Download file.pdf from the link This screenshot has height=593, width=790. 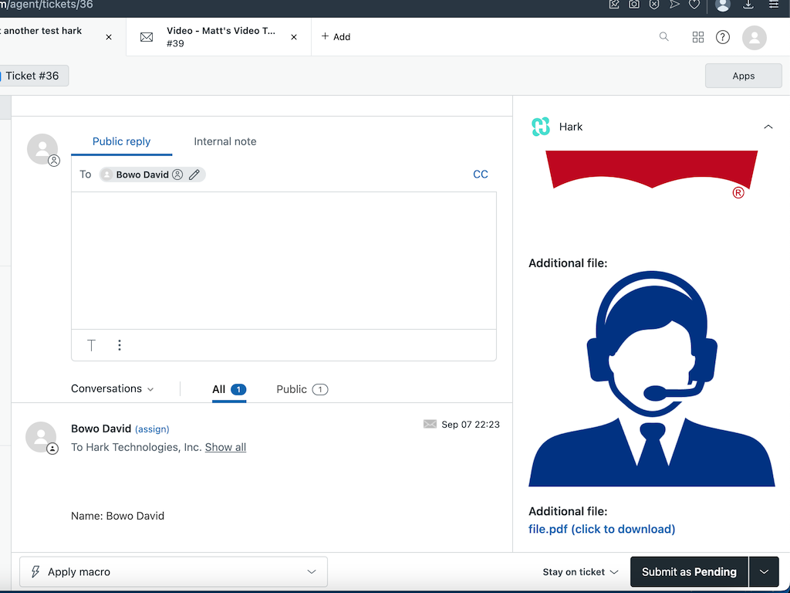tap(602, 529)
